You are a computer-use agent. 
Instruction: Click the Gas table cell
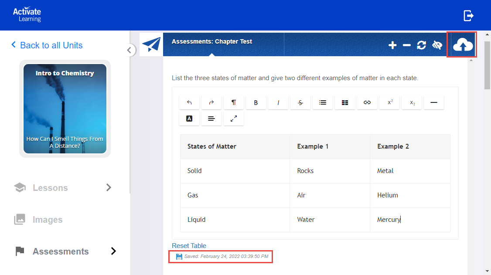(x=235, y=195)
